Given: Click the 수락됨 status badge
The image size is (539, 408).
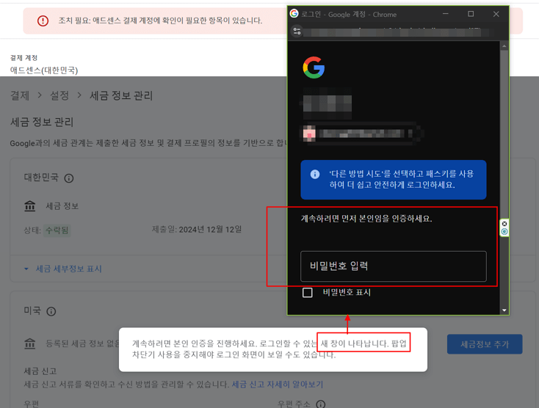Looking at the screenshot, I should [57, 230].
